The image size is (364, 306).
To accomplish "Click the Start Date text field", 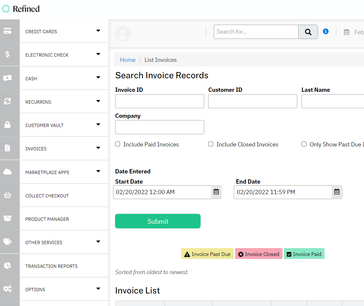I will coord(162,192).
